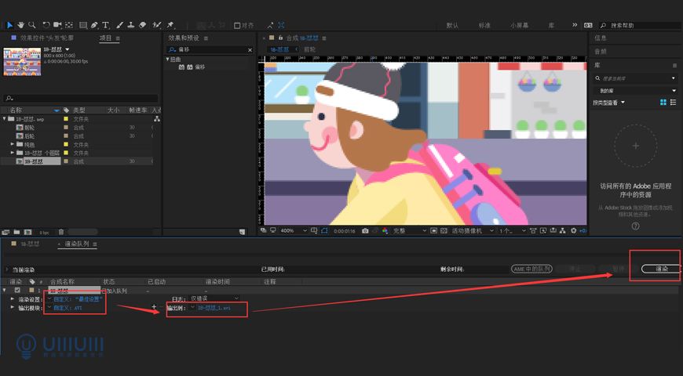The image size is (683, 376).
Task: Select the Brush tool
Action: (x=119, y=25)
